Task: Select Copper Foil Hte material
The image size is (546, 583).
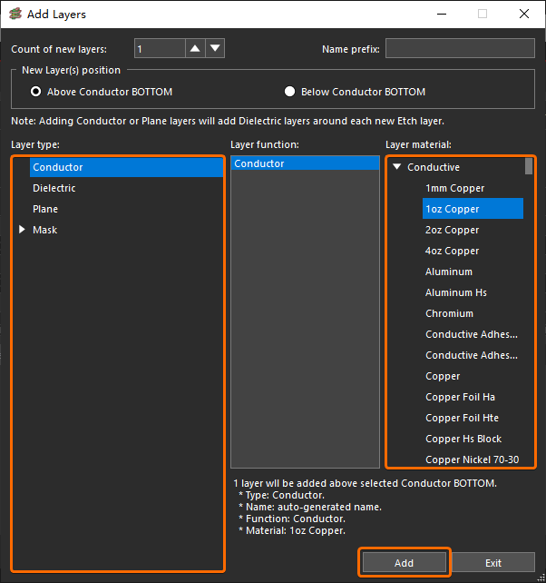Action: [462, 418]
